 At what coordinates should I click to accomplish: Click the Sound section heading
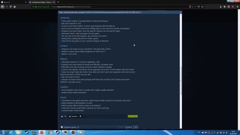tap(63, 97)
